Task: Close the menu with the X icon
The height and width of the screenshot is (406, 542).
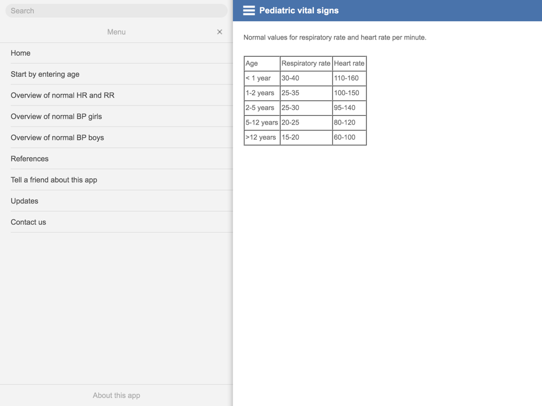Action: (220, 32)
